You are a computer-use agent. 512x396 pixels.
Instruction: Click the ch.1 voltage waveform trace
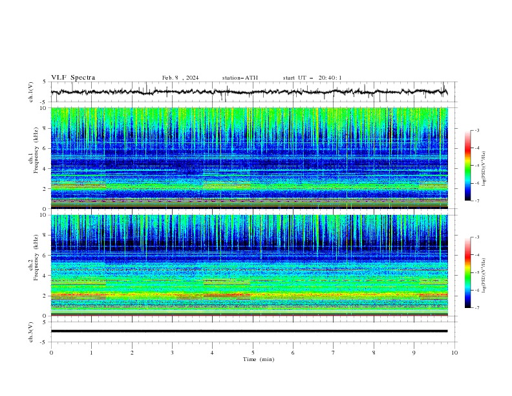pos(249,92)
